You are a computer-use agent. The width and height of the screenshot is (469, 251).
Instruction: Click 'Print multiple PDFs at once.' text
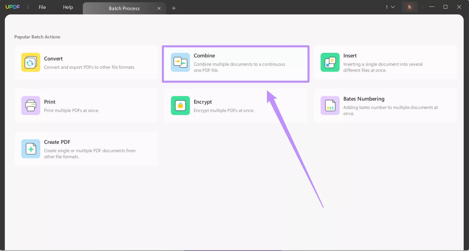coord(71,110)
